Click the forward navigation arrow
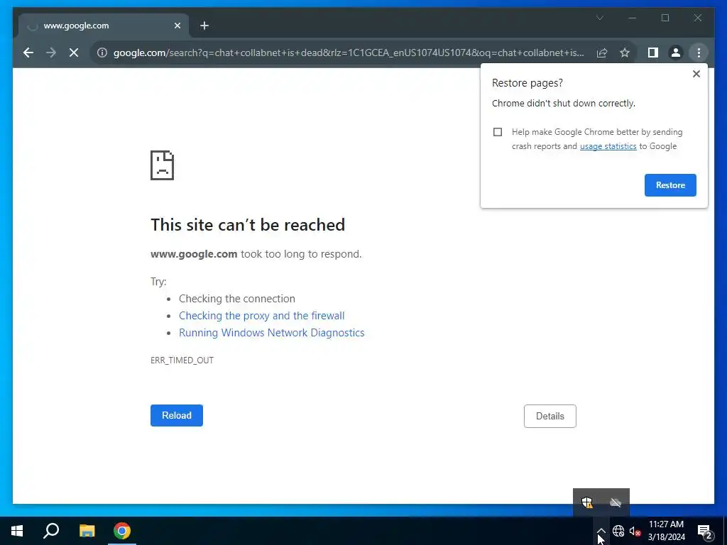 coord(51,53)
